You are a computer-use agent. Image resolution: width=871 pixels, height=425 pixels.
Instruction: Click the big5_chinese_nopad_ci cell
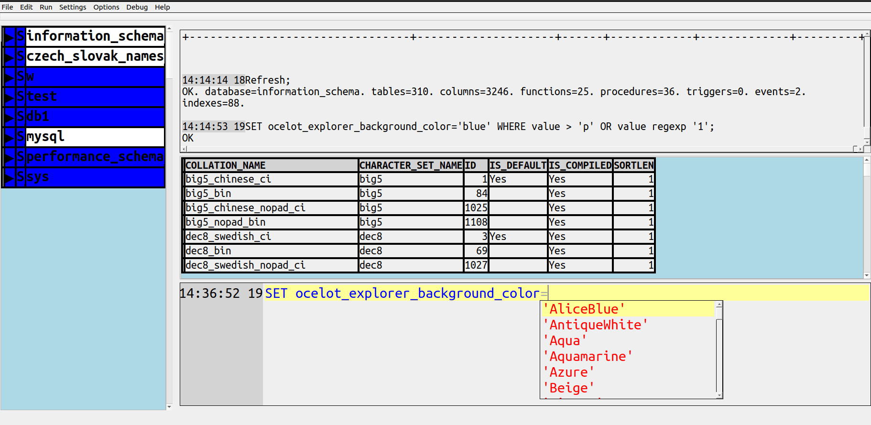coord(271,208)
